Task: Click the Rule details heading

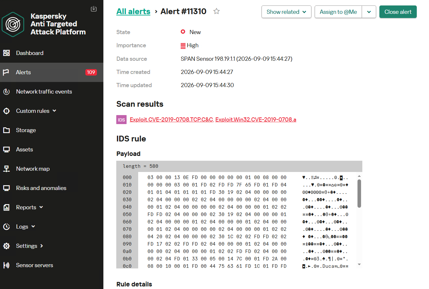Action: click(134, 284)
